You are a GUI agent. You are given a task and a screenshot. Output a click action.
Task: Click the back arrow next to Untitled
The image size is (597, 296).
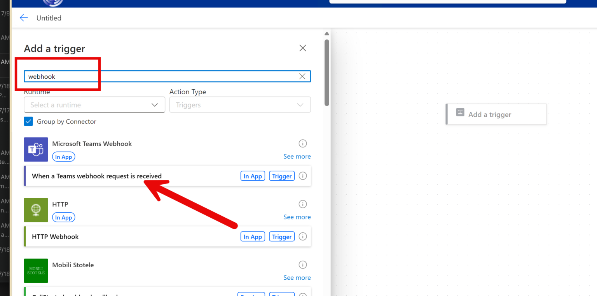[24, 18]
